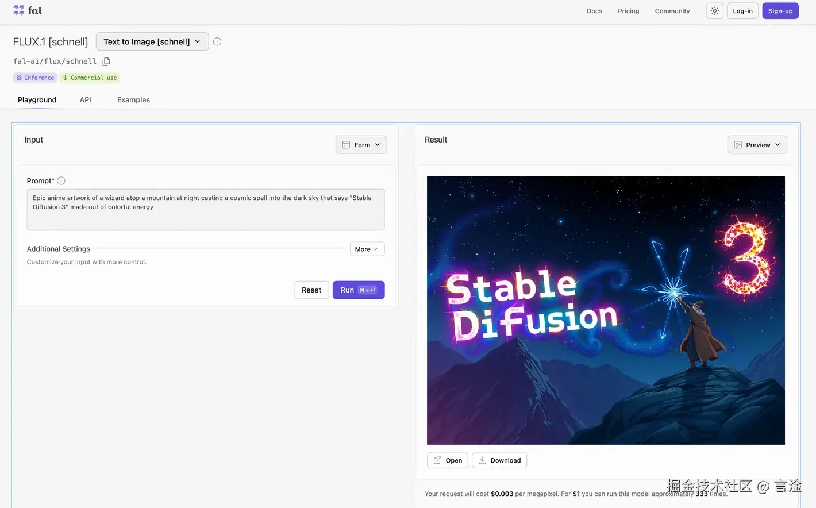Screen dimensions: 816x508
Task: Click the fal logo
Action: 27,10
